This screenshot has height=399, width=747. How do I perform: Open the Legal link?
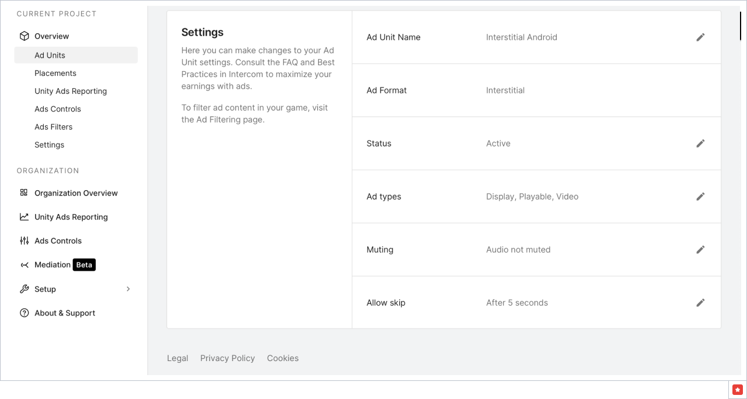pos(177,358)
